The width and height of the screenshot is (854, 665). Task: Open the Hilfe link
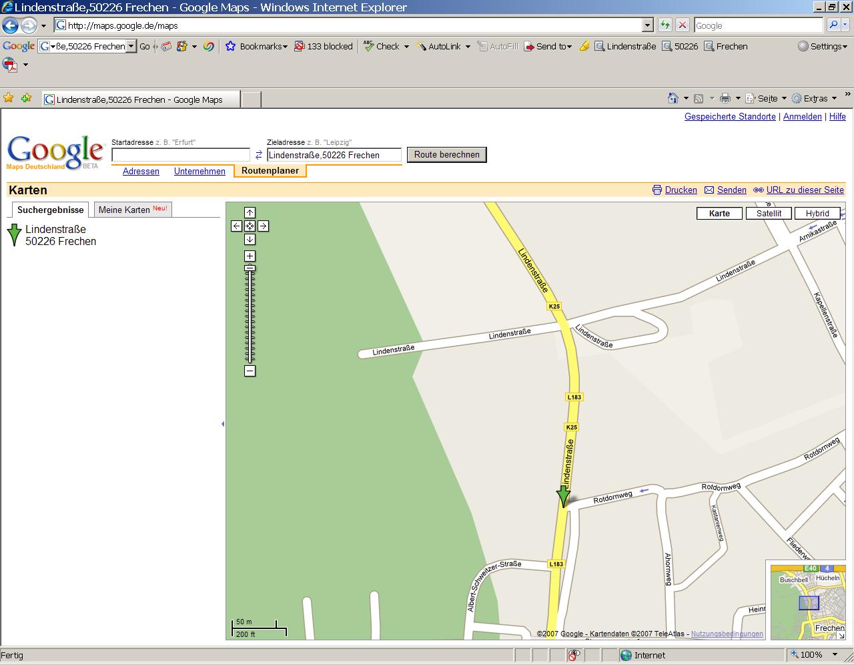tap(837, 116)
